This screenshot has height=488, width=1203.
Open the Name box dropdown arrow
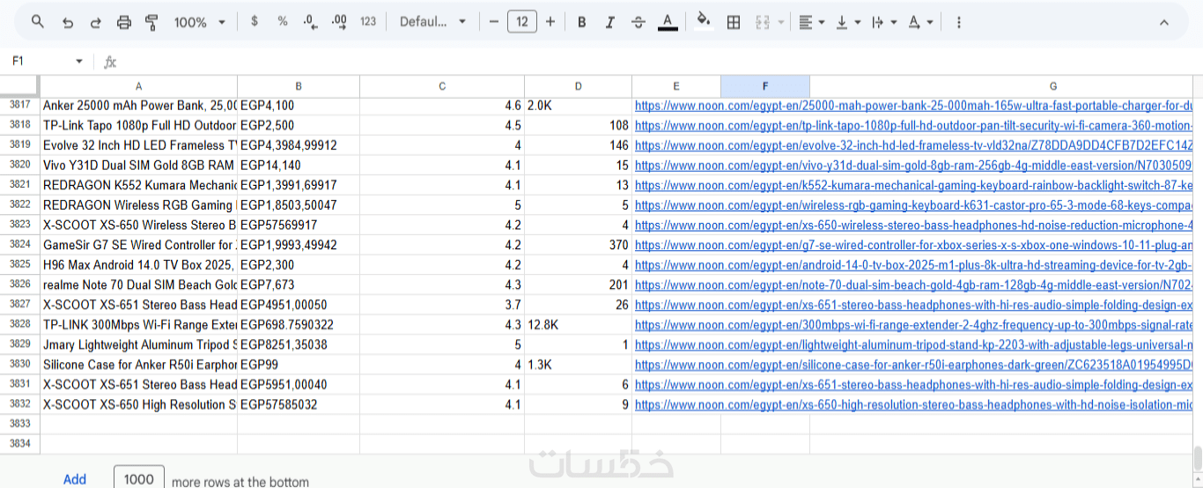click(x=79, y=62)
